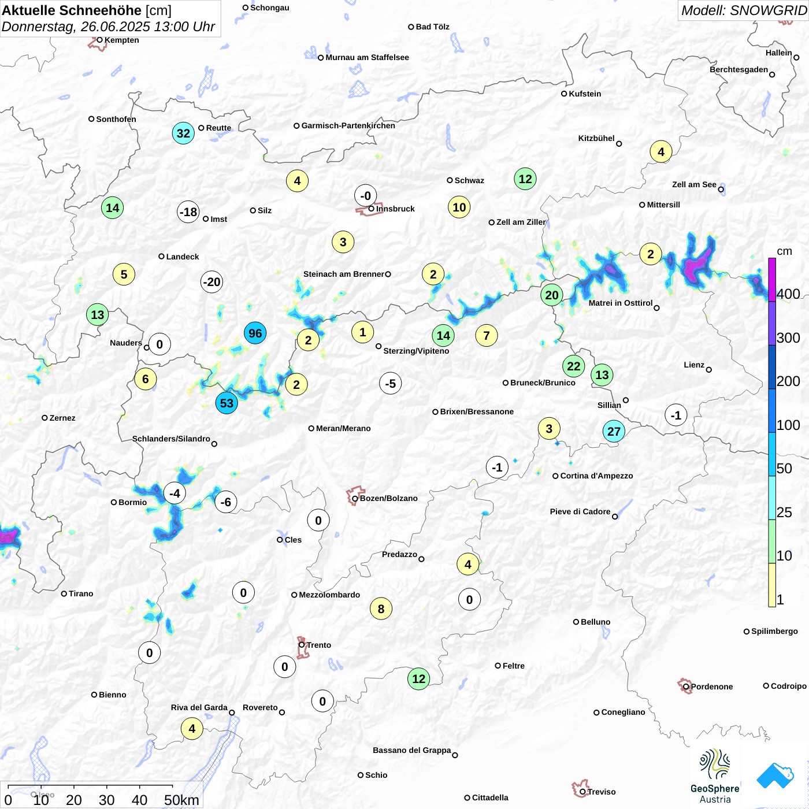The height and width of the screenshot is (809, 809).
Task: Select the 8 cm marker near Predazzo
Action: 381,609
